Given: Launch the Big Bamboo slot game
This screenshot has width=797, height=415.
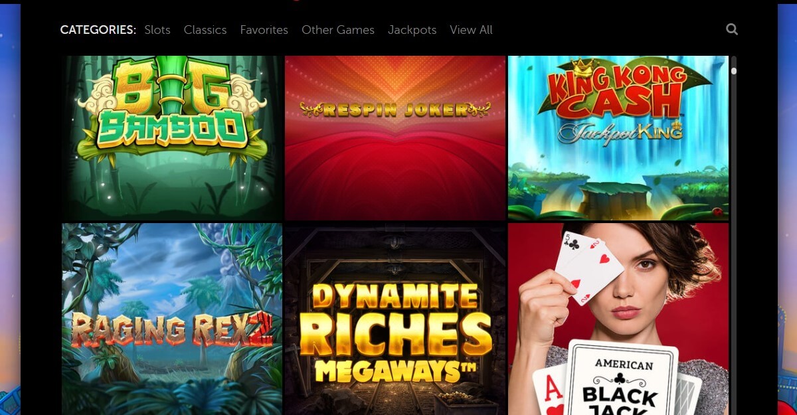Looking at the screenshot, I should pyautogui.click(x=172, y=137).
